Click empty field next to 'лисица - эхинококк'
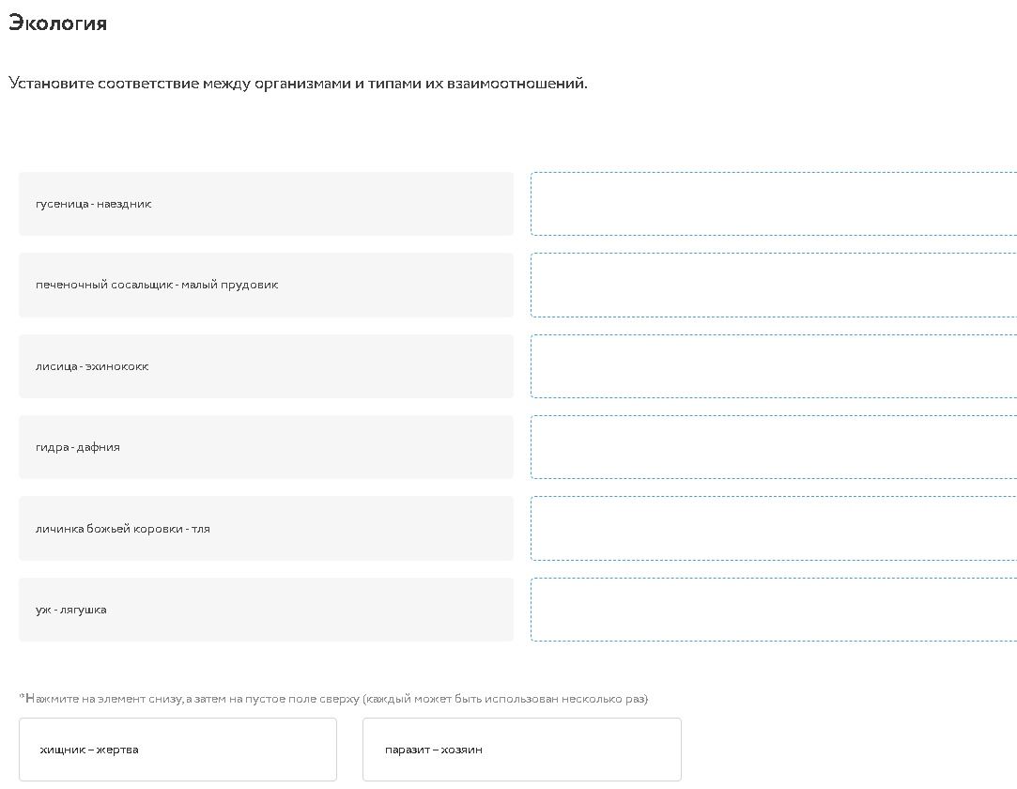Screen dimensions: 1017x789 [x=773, y=366]
